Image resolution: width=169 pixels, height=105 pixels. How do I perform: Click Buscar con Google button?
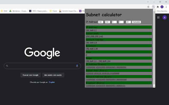click(31, 75)
